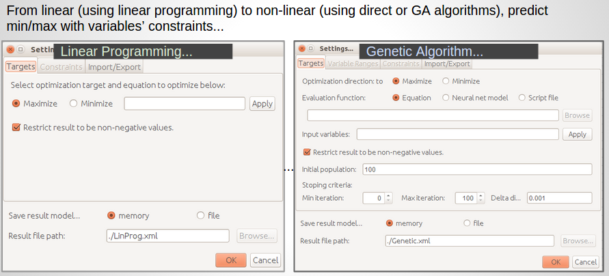Screen dimensions: 609x276
Task: Open Import/Export tab in Linear Programming
Action: click(x=114, y=67)
